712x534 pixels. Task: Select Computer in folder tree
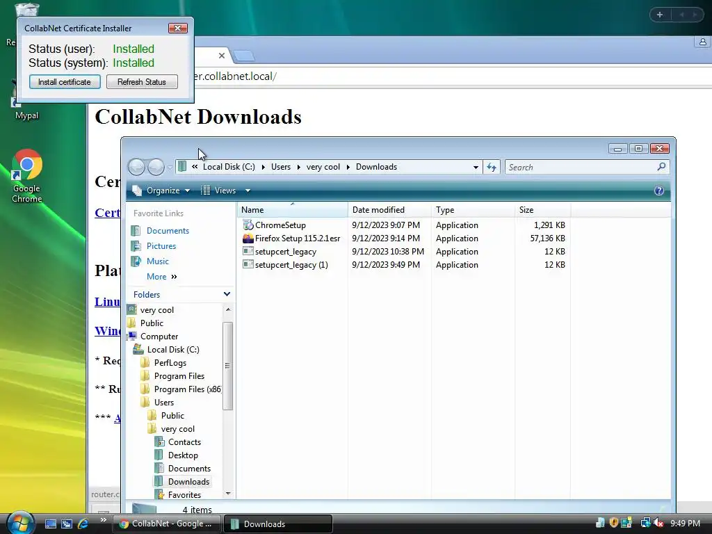(x=159, y=336)
